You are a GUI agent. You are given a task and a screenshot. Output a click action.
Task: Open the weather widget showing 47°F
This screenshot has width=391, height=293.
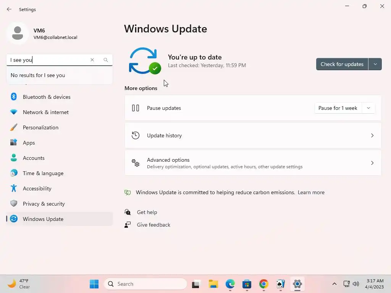point(18,284)
